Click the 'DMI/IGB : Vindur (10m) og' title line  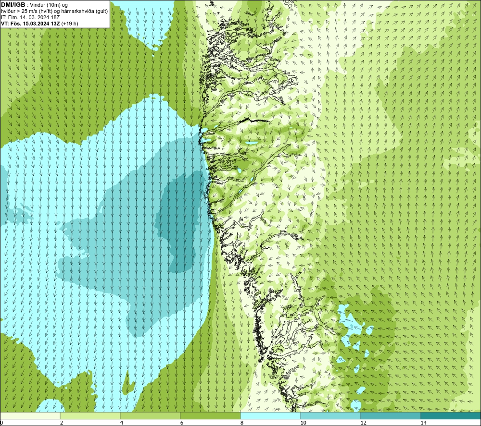click(x=35, y=5)
